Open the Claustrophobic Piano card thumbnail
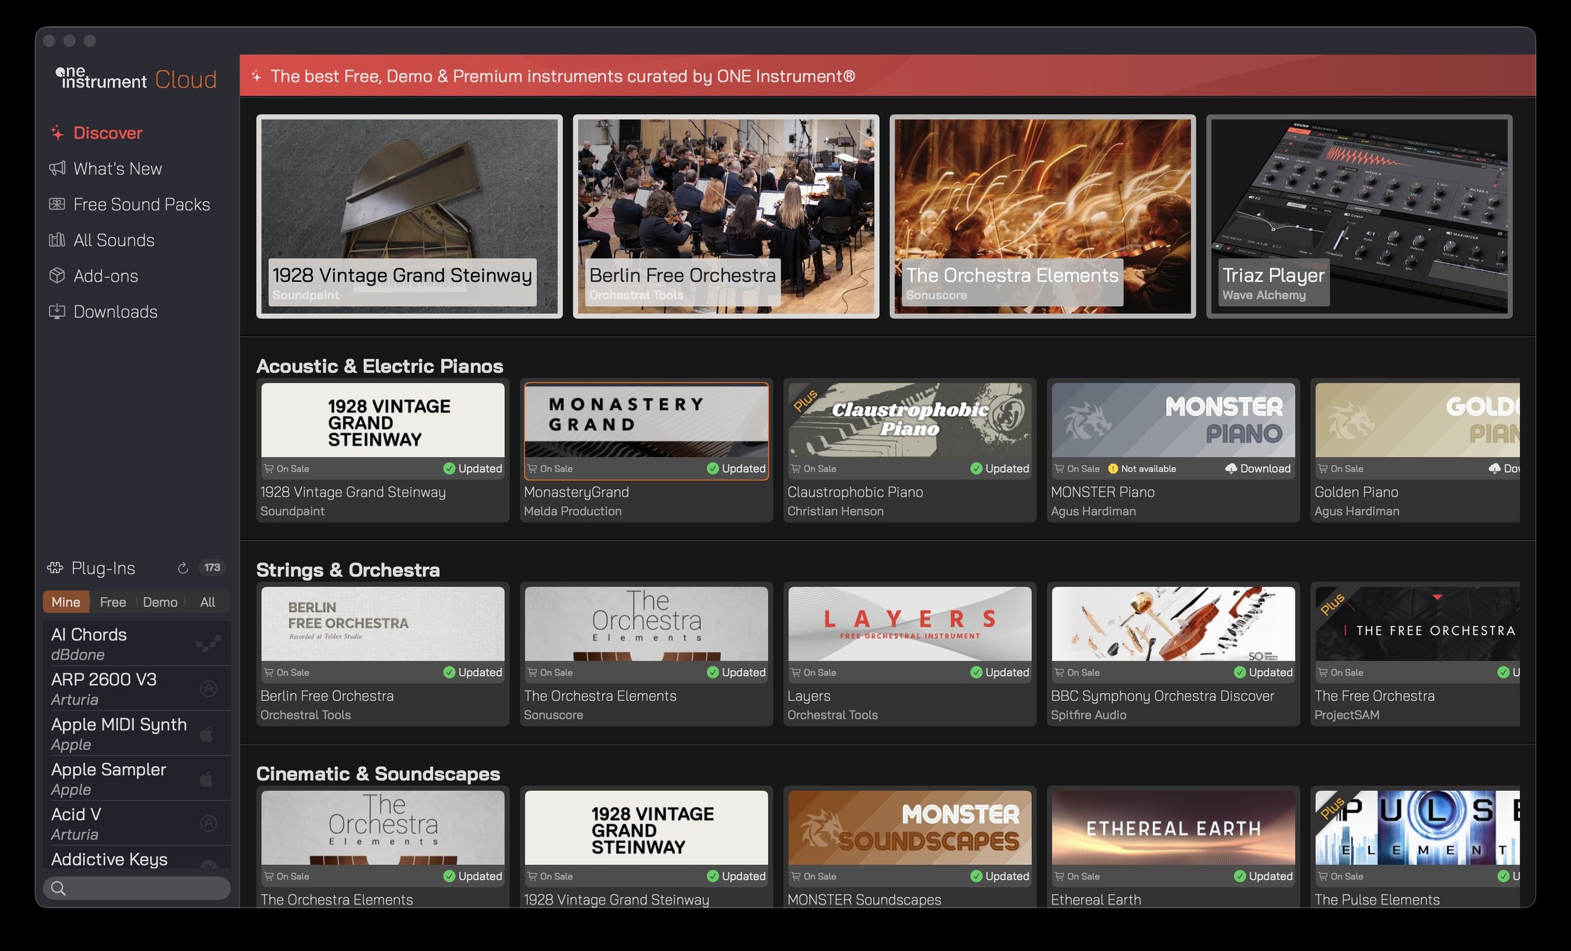 [x=909, y=420]
